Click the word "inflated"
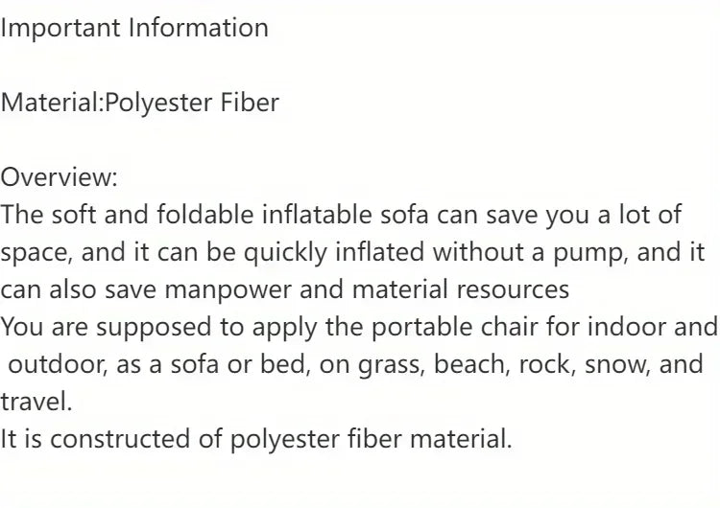Viewport: 720px width, 508px height. pos(378,252)
